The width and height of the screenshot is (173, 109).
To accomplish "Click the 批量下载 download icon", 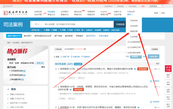I will coord(61,57).
